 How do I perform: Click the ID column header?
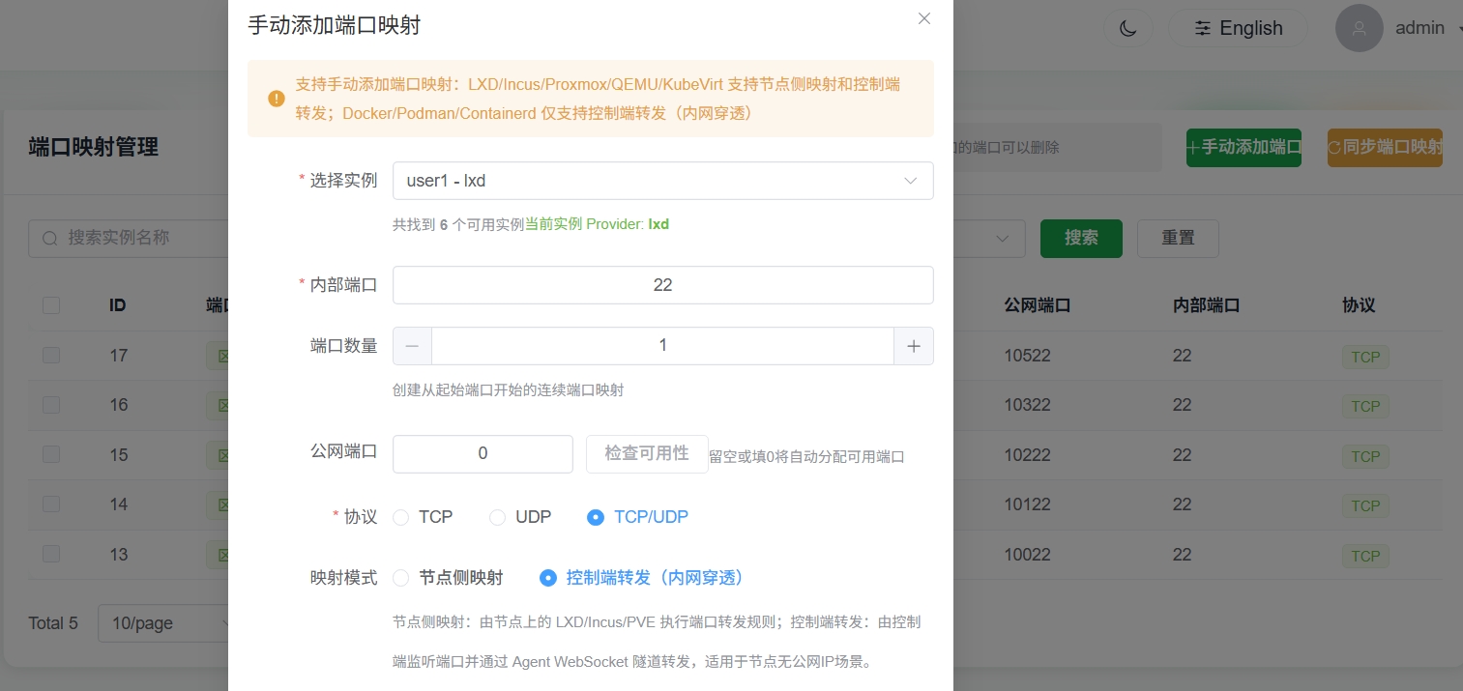(118, 305)
